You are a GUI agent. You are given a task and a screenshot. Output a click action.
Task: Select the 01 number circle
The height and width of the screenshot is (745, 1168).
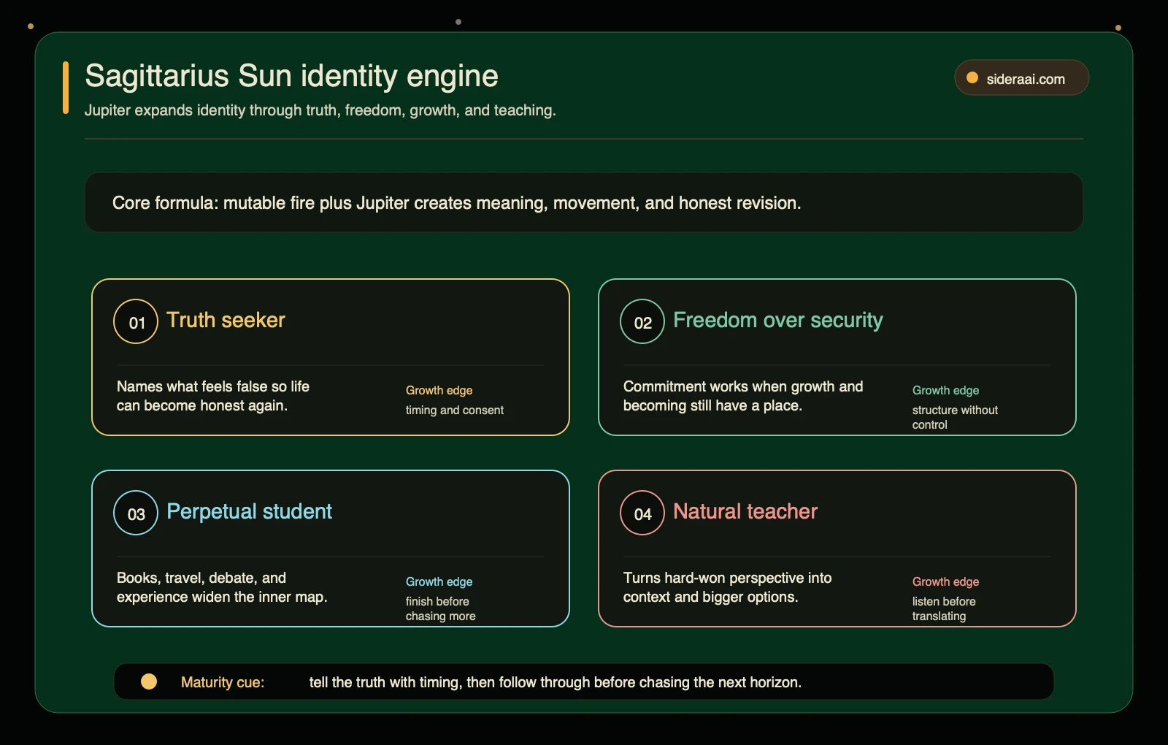coord(136,321)
